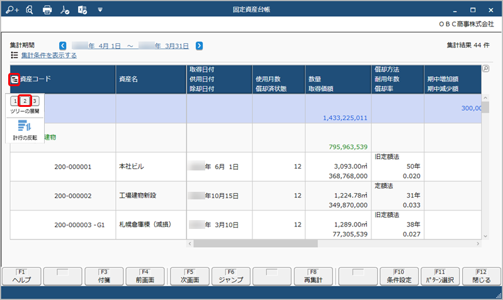The width and height of the screenshot is (503, 300).
Task: Click the 使用月数 column header
Action: tap(268, 79)
